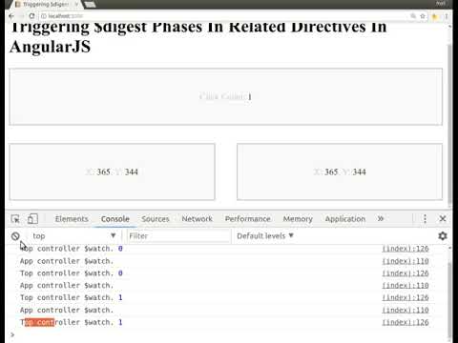Show more DevTools tabs with chevrons
This screenshot has height=343, width=458.
click(381, 219)
